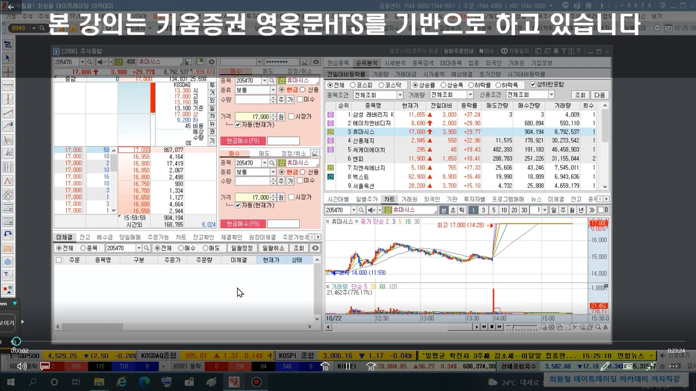Click chart rewind double arrow icon
This screenshot has height=391, width=696.
click(x=484, y=327)
